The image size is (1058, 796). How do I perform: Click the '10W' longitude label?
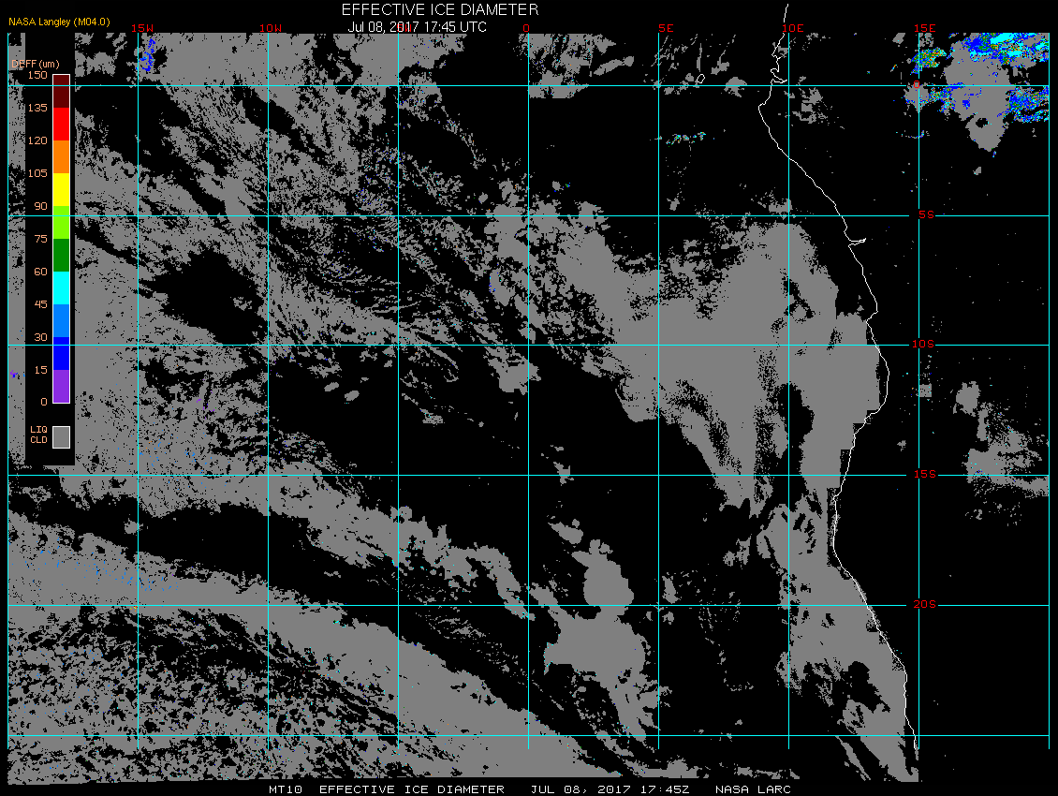point(271,28)
